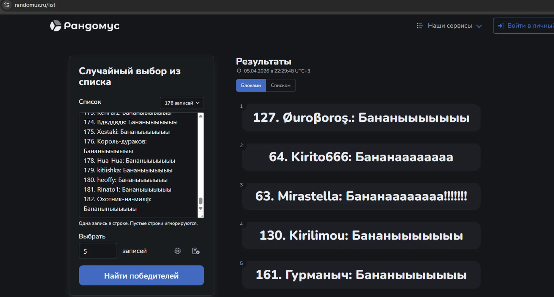Click list row 174. Вдвддвдв
The width and height of the screenshot is (554, 297).
(131, 122)
